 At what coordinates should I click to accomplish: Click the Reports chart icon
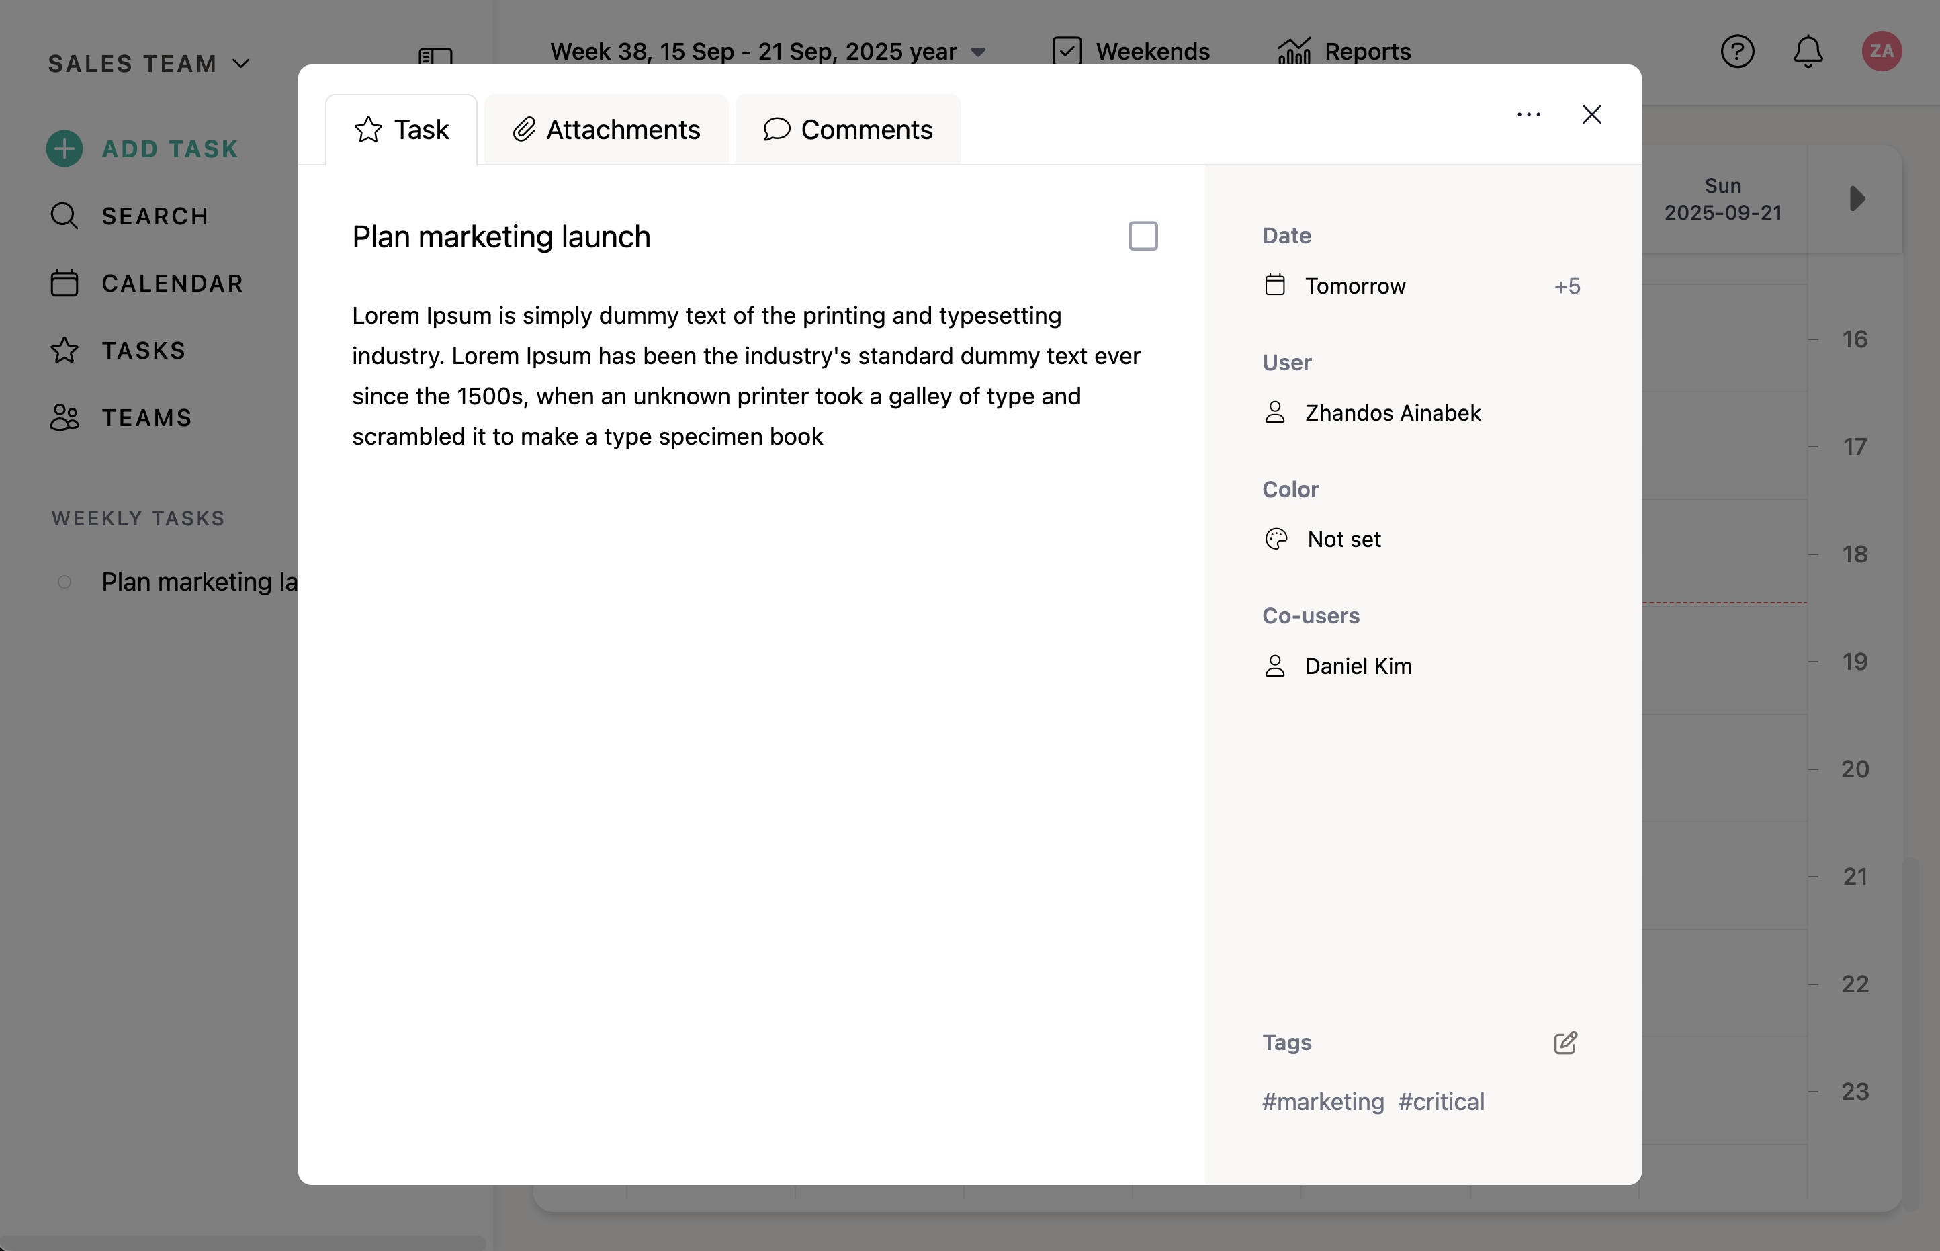(1294, 51)
